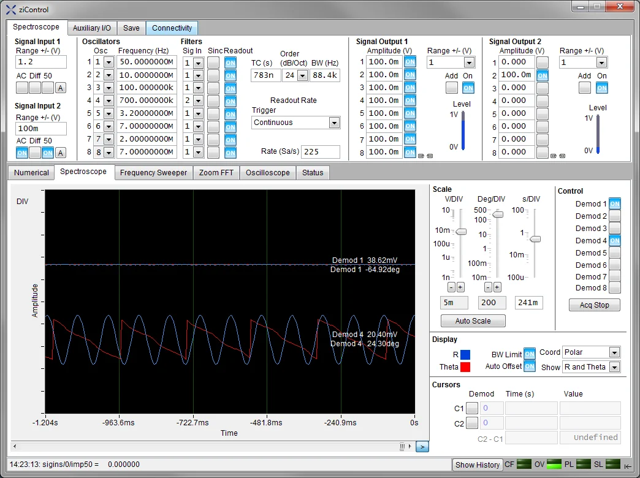Toggle Signal Input 2 AC button
This screenshot has height=478, width=640.
22,153
